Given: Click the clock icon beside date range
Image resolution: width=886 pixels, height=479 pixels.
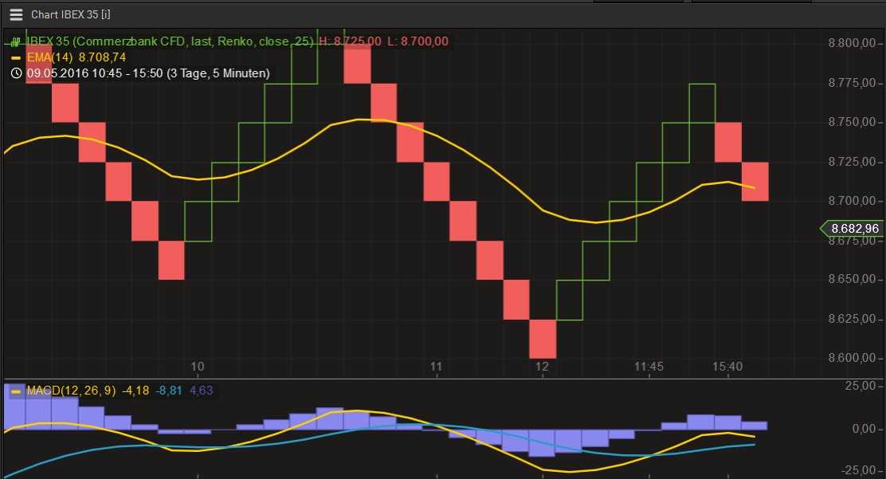Looking at the screenshot, I should coord(16,73).
